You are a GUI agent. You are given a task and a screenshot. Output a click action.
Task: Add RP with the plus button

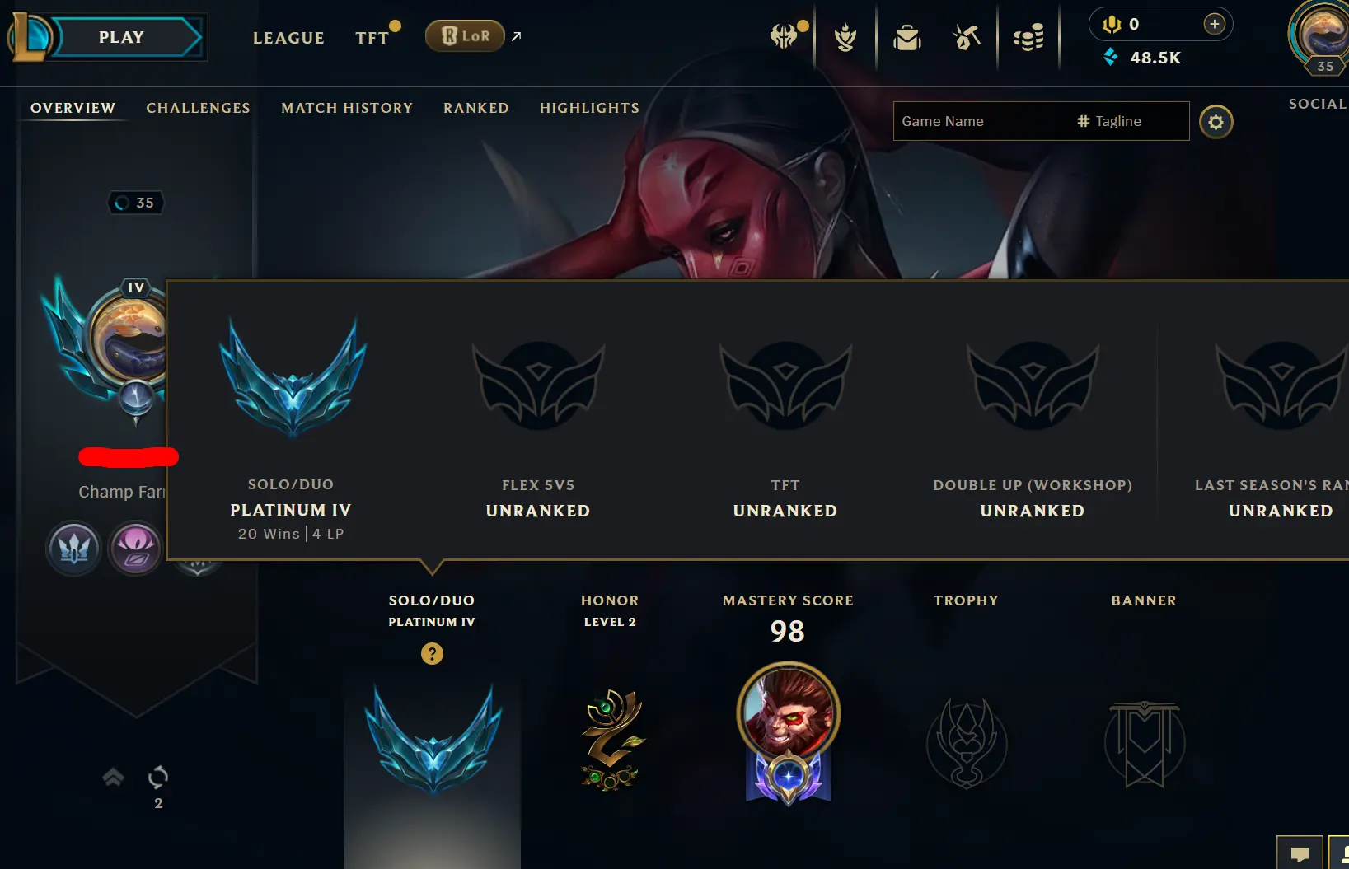point(1214,24)
